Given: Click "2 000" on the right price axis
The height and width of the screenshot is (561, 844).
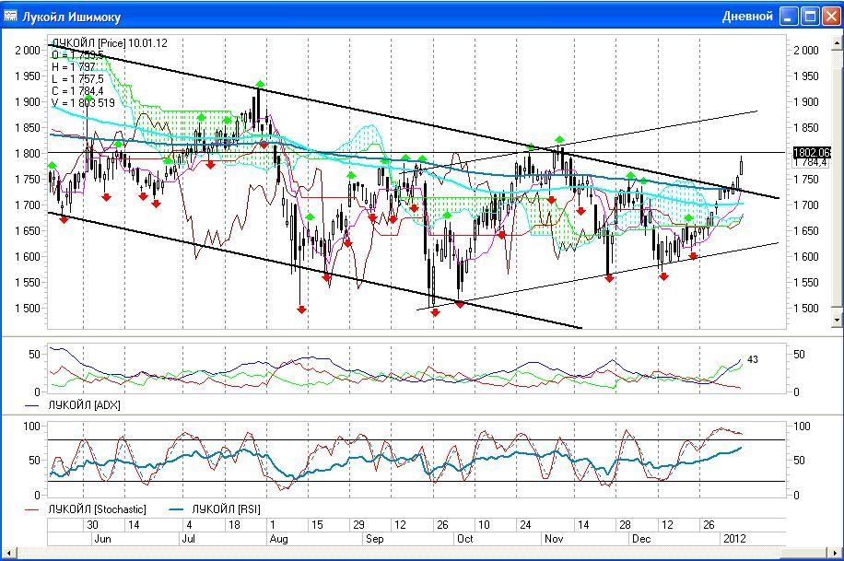Looking at the screenshot, I should [x=806, y=50].
